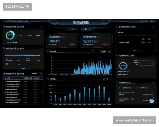Image resolution: width=159 pixels, height=127 pixels.
Task: Click the 用水统计 chart header icon
Action: [x=48, y=79]
